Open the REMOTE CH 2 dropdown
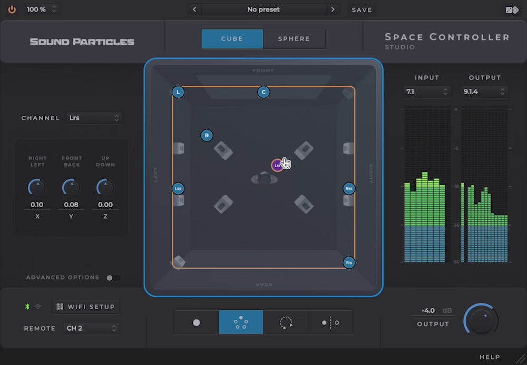Screen dimensions: 527x365 (91, 328)
